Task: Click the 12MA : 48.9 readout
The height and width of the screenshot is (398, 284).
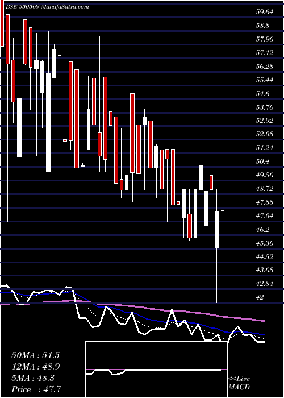Action: (36, 367)
